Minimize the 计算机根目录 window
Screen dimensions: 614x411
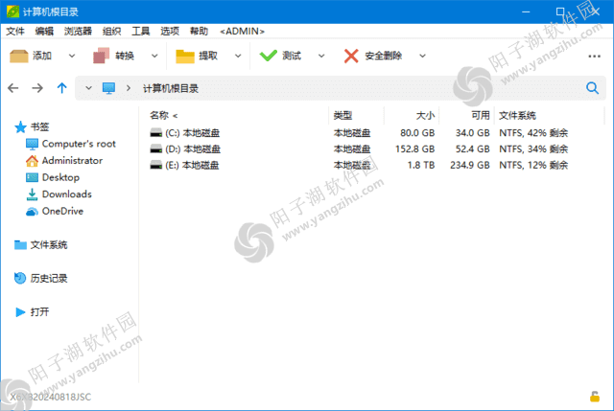526,11
